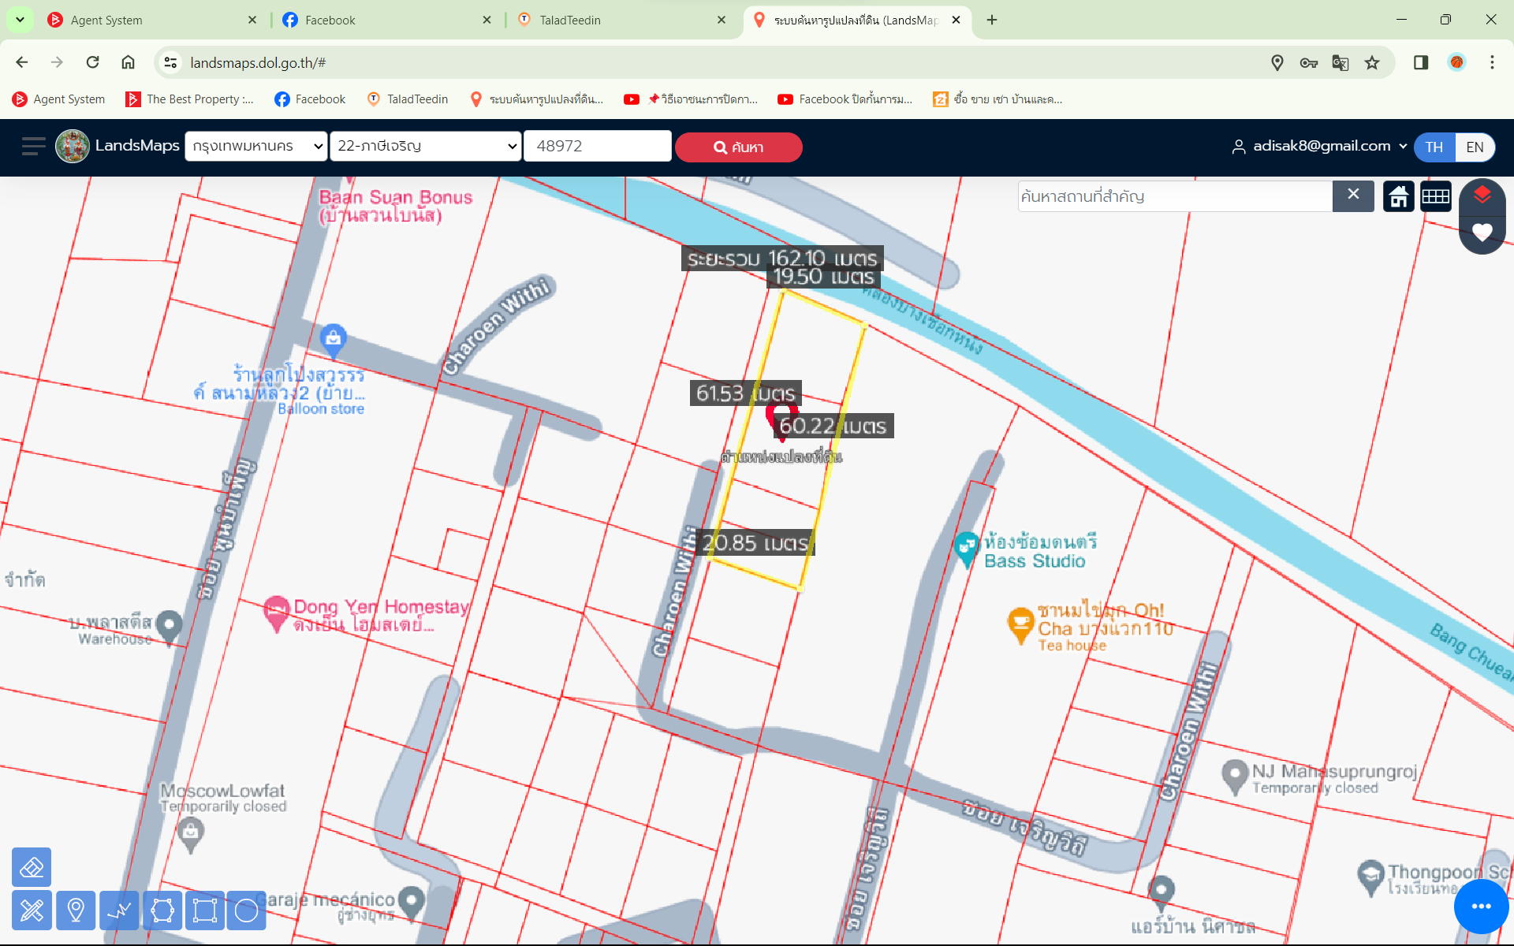
Task: Click the red ค้นหา search button
Action: [x=738, y=147]
